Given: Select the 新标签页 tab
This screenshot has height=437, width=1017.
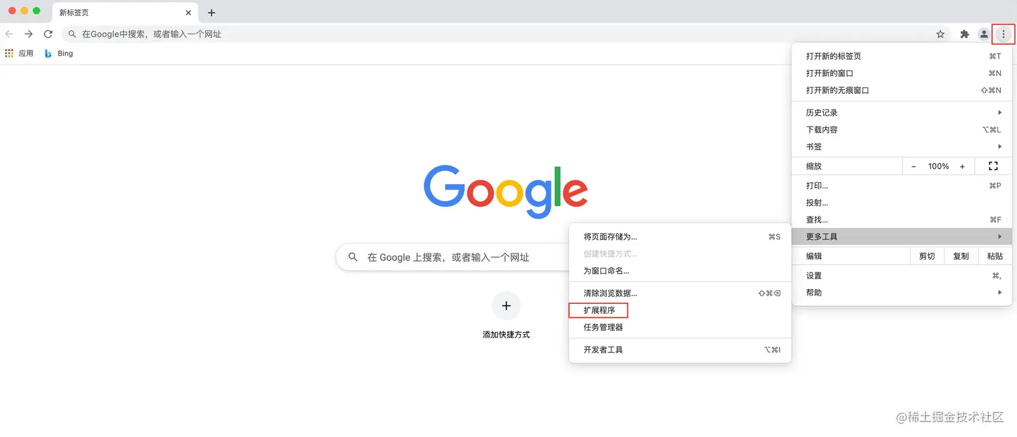Looking at the screenshot, I should coord(124,13).
